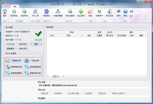Open the 关于 about entry
This screenshot has height=104, width=153.
[131, 16]
